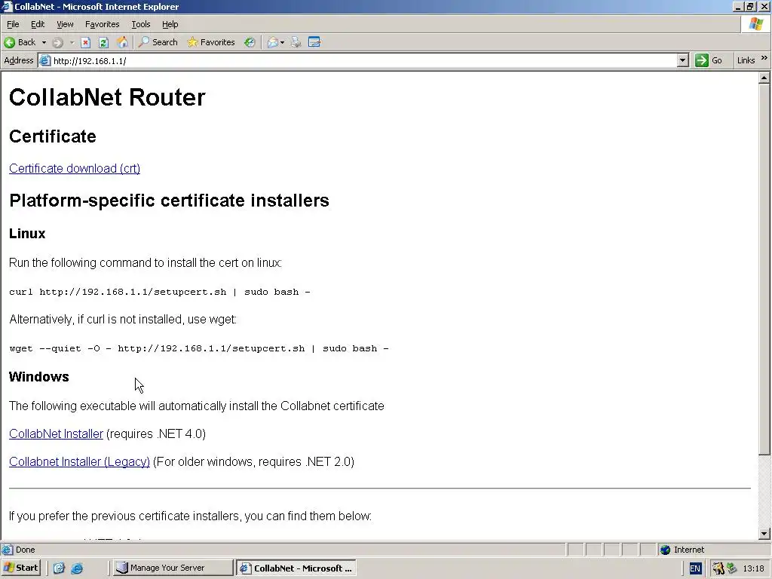Minimize the Internet Explorer window
Image resolution: width=772 pixels, height=579 pixels.
(738, 6)
